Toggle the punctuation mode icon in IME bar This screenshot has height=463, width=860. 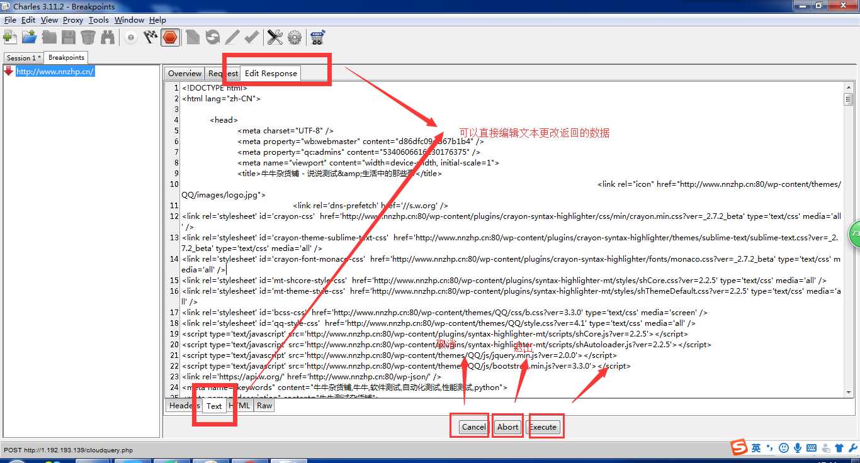click(769, 448)
